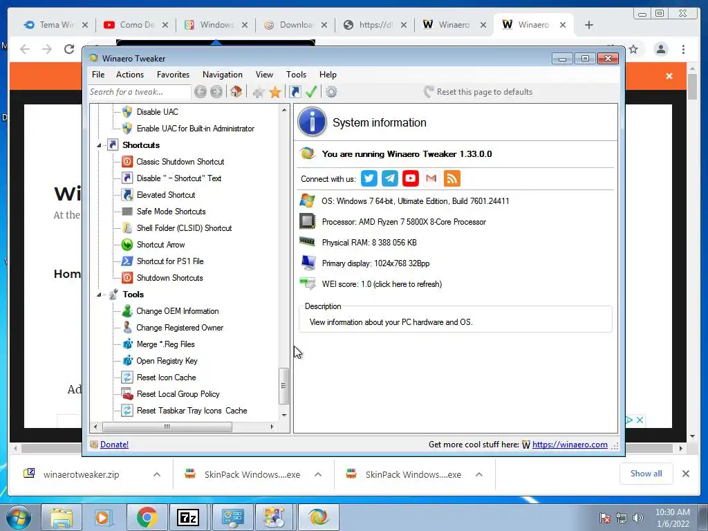Viewport: 708px width, 531px height.
Task: Click the Reset Icon Cache icon
Action: (127, 377)
